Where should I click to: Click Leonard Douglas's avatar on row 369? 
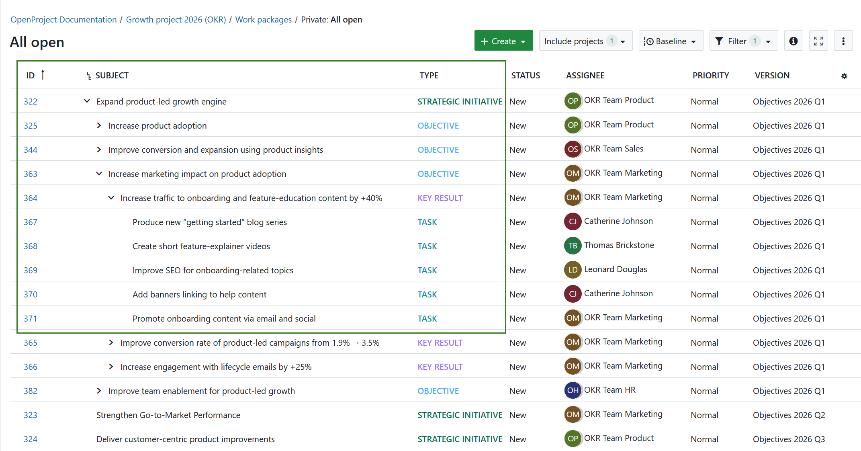[573, 270]
